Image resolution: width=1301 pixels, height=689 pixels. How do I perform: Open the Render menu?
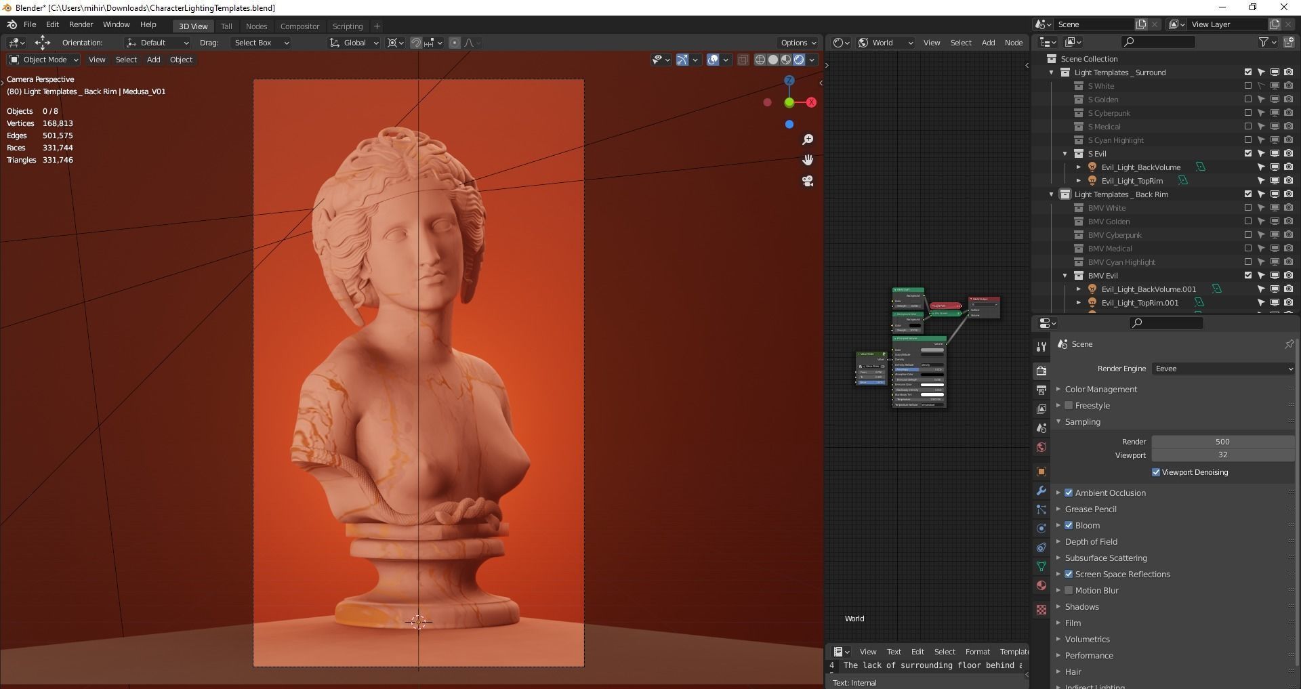tap(81, 24)
